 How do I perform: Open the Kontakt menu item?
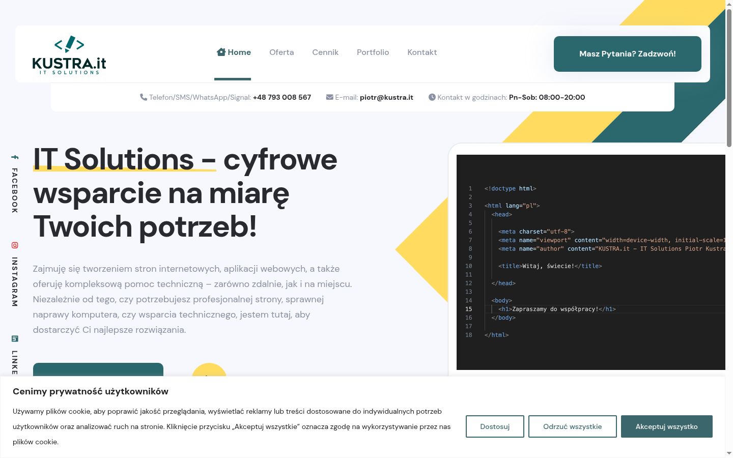(x=422, y=52)
